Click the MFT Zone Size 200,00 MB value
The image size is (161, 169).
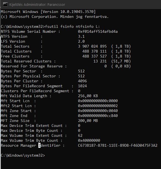[x=88, y=121]
